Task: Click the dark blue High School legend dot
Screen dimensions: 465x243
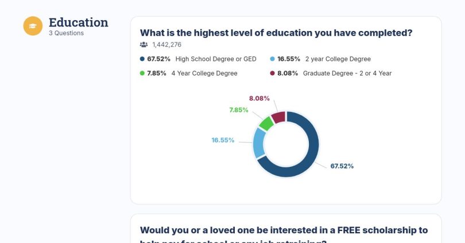Action: (142, 59)
